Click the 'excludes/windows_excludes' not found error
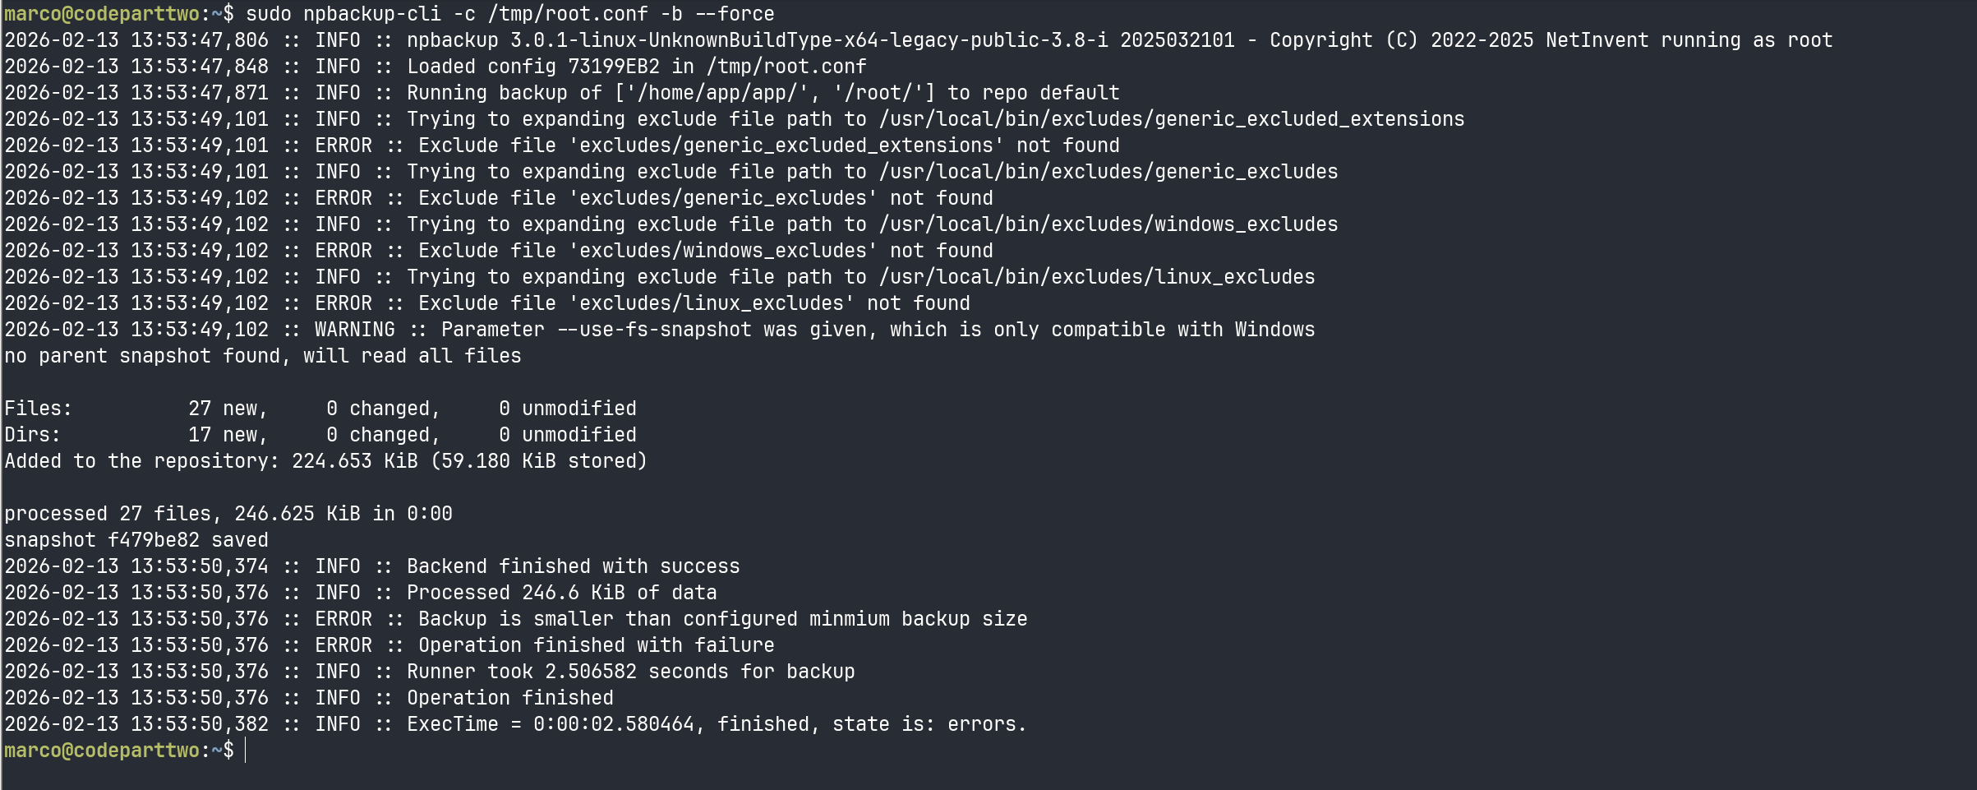Screen dimensions: 1977x790 705,251
